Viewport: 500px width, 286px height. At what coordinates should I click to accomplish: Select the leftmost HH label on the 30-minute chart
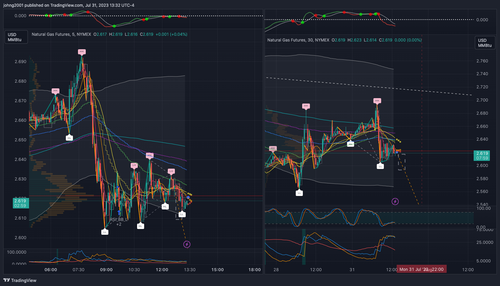pos(273,148)
